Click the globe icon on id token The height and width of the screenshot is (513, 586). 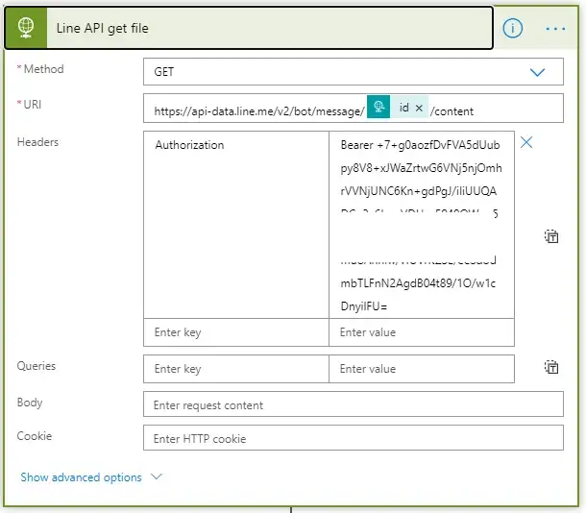(x=378, y=107)
